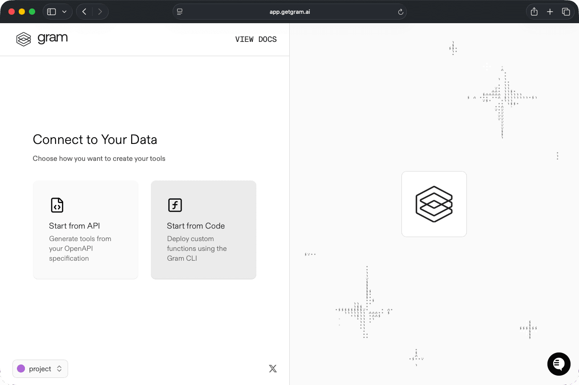Click the browser back arrow
Screen dimensions: 579x385
pos(84,12)
